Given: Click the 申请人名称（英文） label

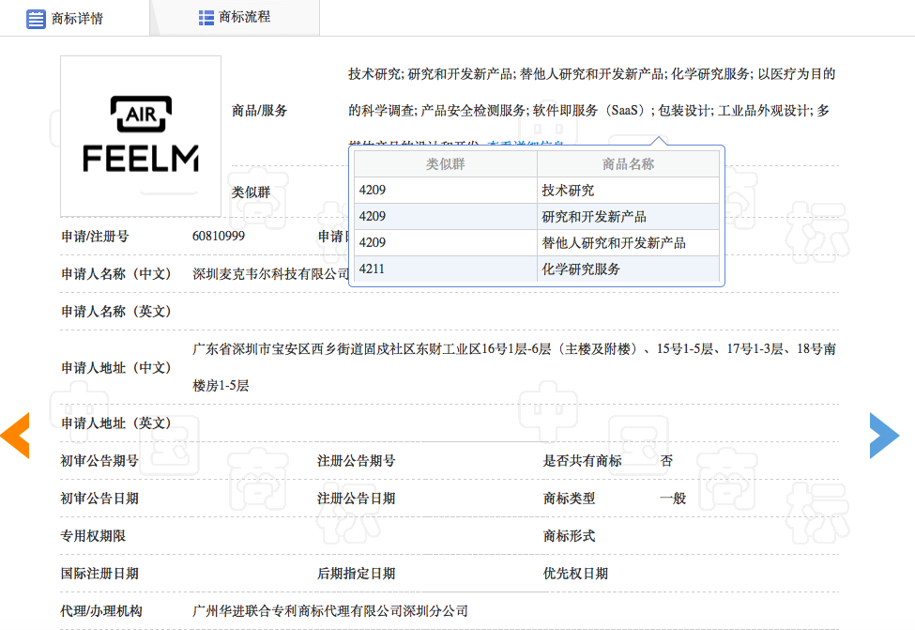Looking at the screenshot, I should coord(116,311).
